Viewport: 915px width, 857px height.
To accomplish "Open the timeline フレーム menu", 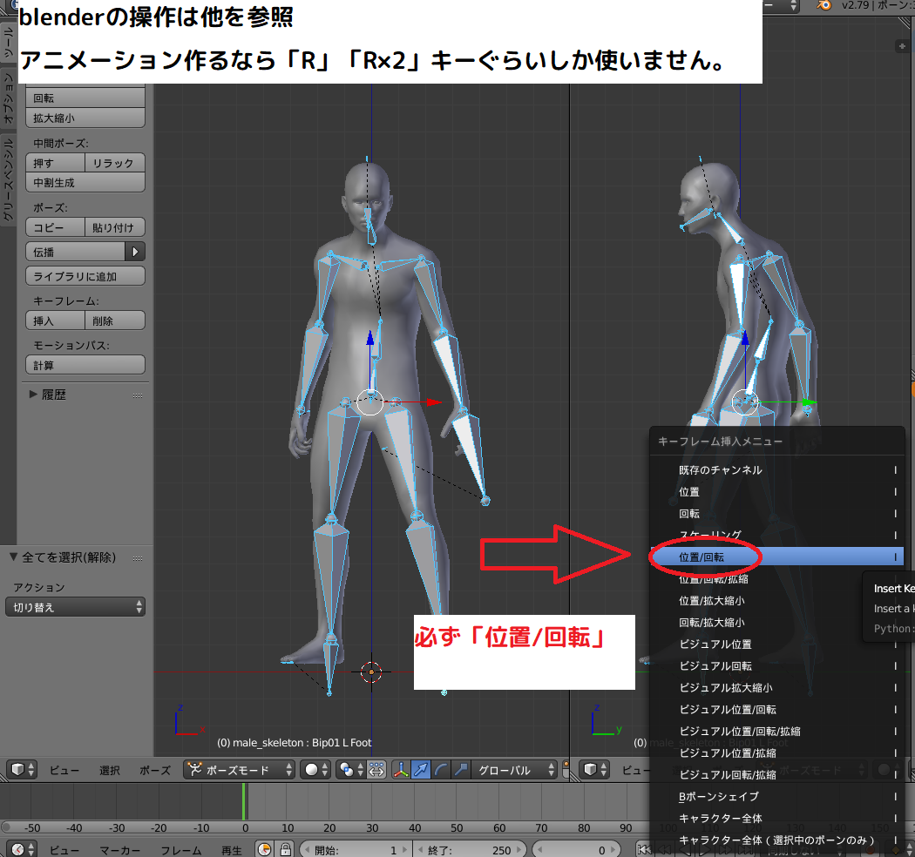I will click(181, 851).
